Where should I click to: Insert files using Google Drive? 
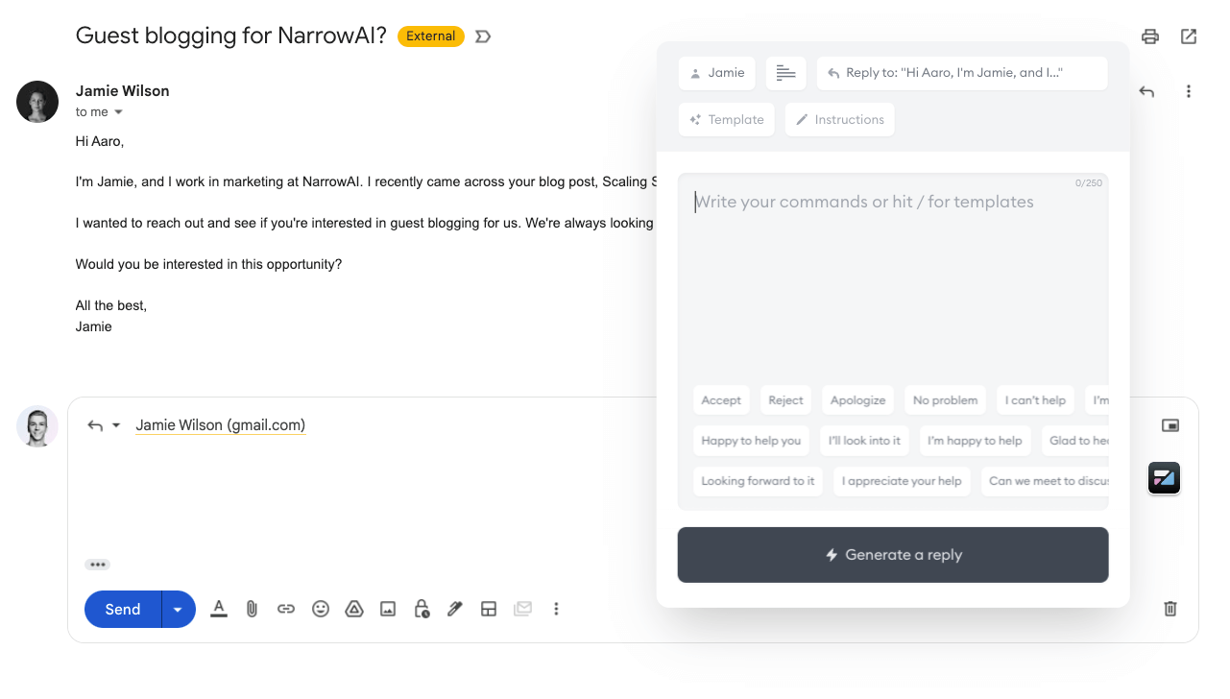tap(353, 609)
